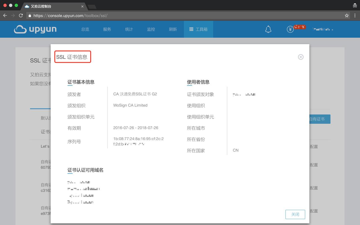Open the Chrome three-dot menu
This screenshot has width=360, height=225.
[x=355, y=15]
